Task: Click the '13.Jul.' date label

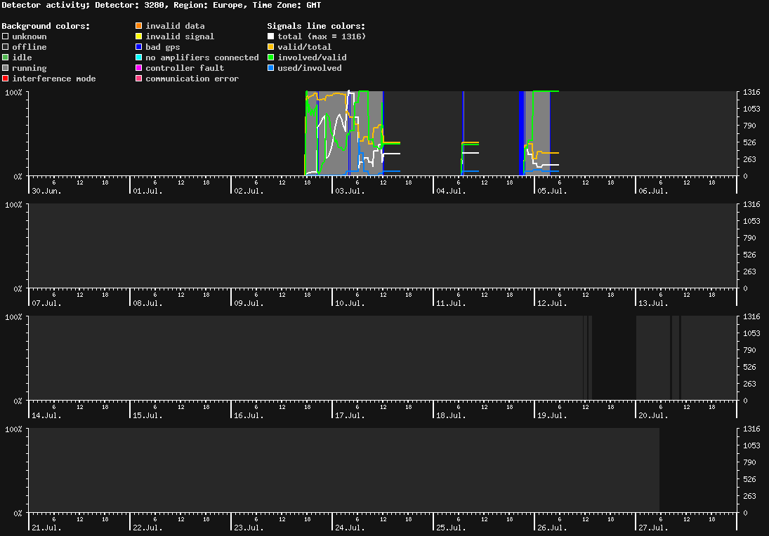Action: 653,303
